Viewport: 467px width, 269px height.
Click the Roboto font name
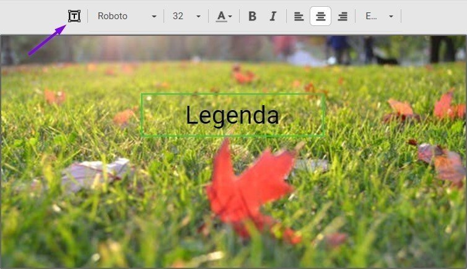coord(113,16)
